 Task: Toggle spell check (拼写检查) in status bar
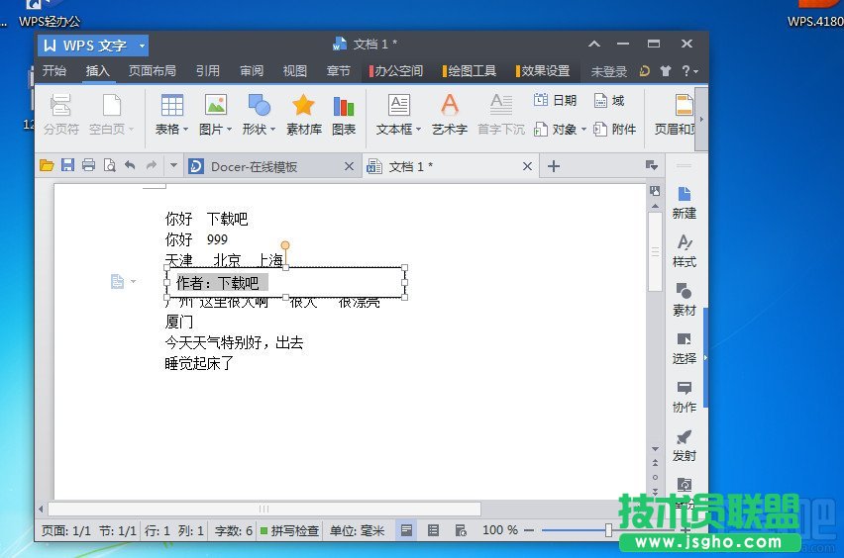(x=289, y=530)
